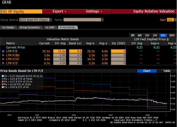
Task: Click the purple P/E 15.6x legend swatch
Action: [x=3, y=84]
